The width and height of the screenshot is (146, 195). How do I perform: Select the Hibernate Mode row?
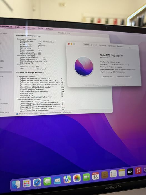click(x=41, y=93)
